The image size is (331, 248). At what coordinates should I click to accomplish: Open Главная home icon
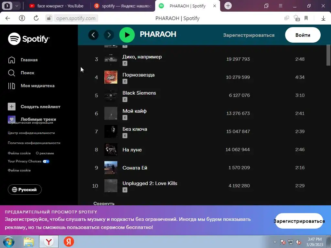(12, 60)
